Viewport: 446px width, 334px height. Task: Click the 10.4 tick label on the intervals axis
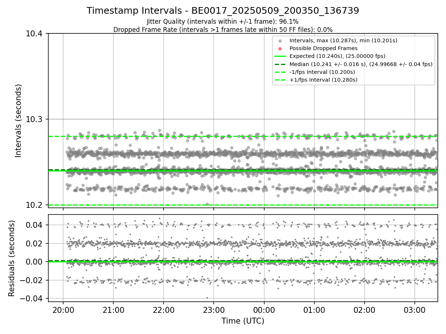pyautogui.click(x=35, y=34)
